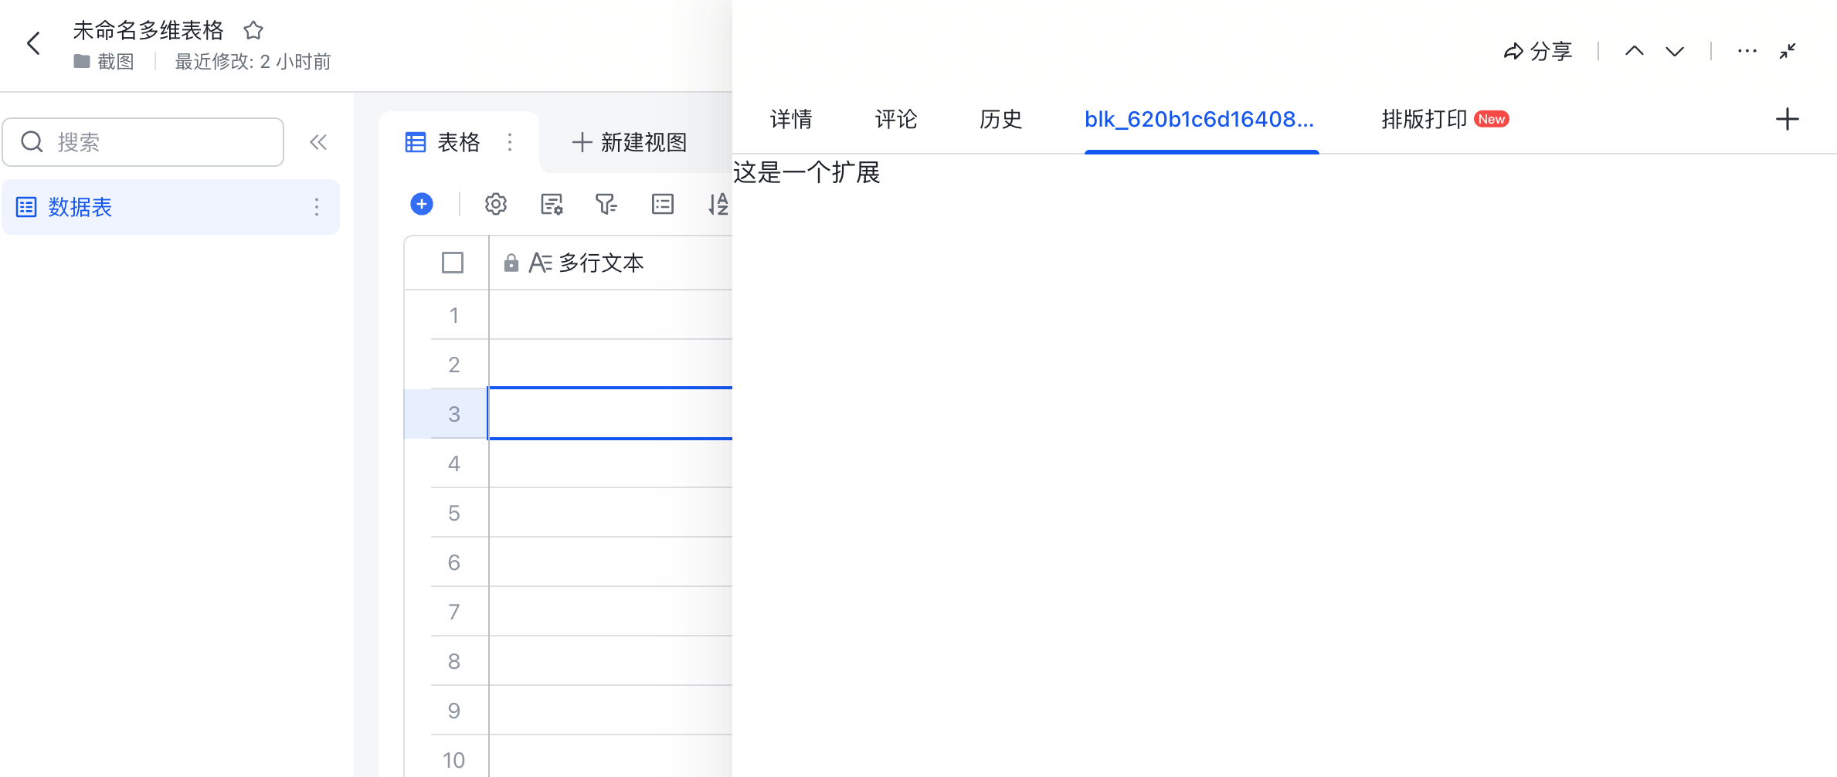Viewport: 1837px width, 777px height.
Task: Star the 未命名多维表格 document
Action: 253,29
